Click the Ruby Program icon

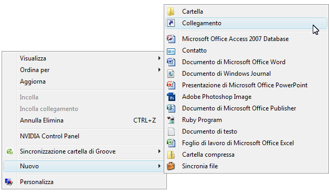tap(171, 120)
